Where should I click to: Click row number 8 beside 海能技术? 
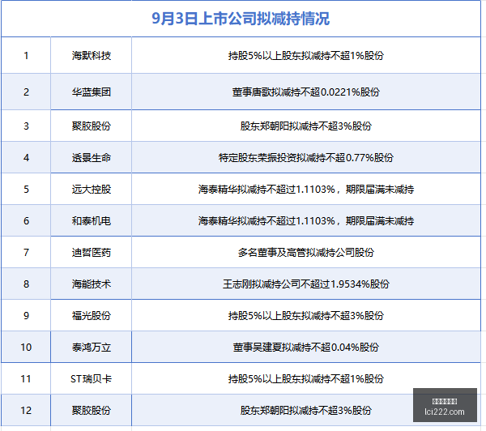point(26,284)
